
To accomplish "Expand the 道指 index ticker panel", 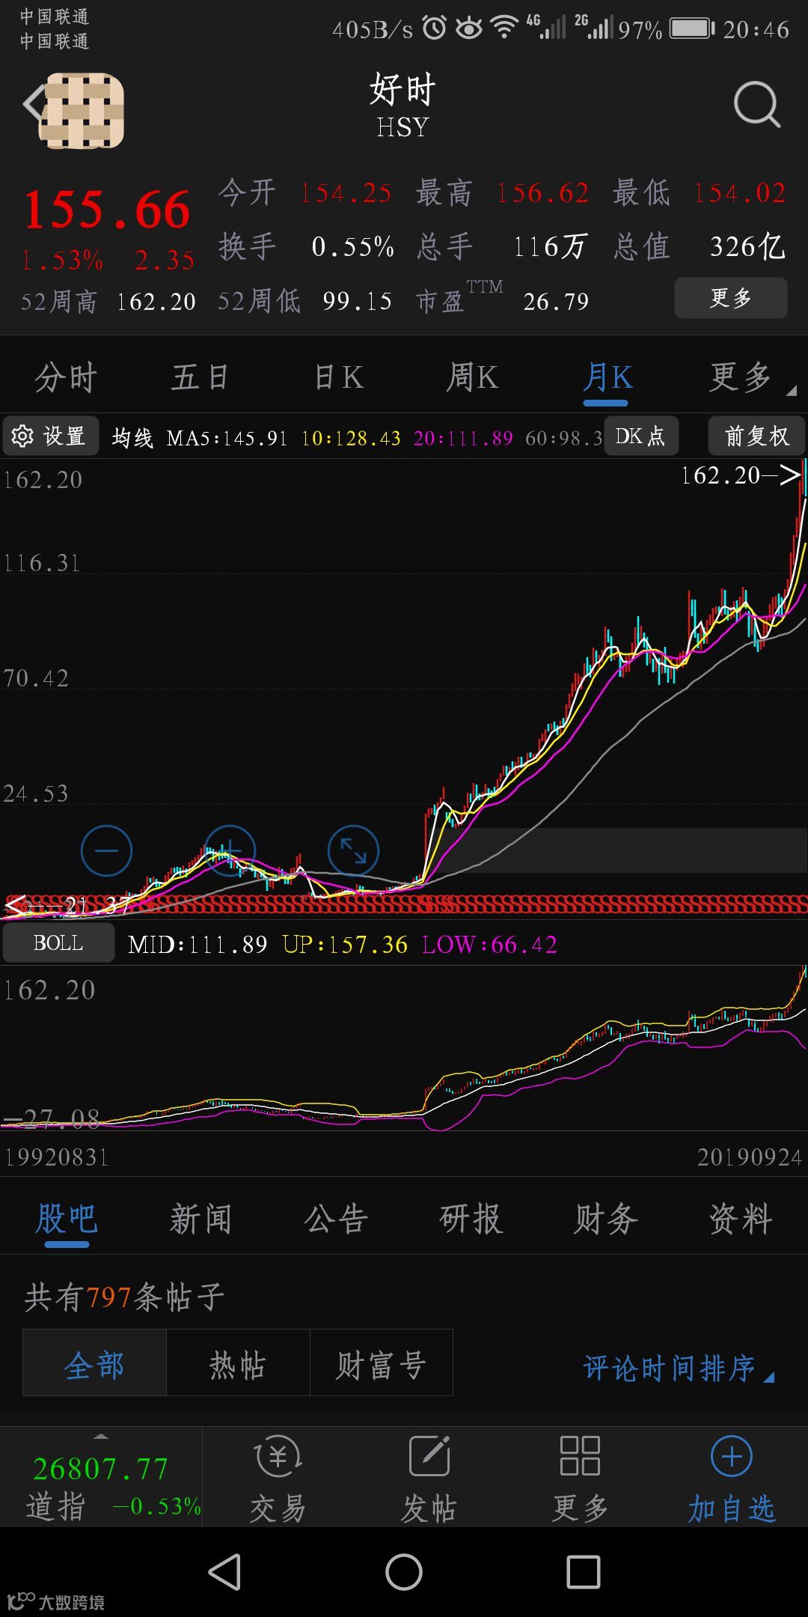I will (x=101, y=1478).
